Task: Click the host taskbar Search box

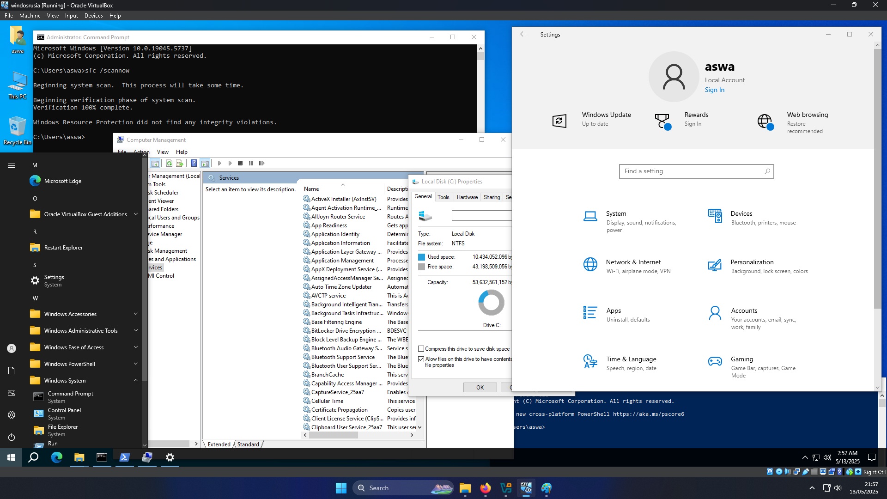Action: coord(403,488)
